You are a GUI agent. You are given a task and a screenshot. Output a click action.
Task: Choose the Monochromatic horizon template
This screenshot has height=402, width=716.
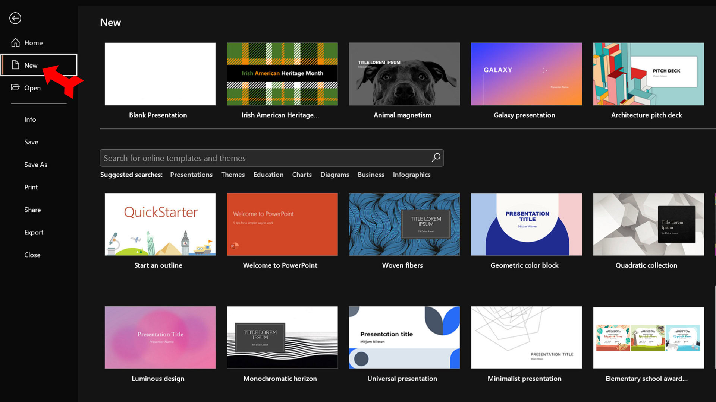[282, 338]
